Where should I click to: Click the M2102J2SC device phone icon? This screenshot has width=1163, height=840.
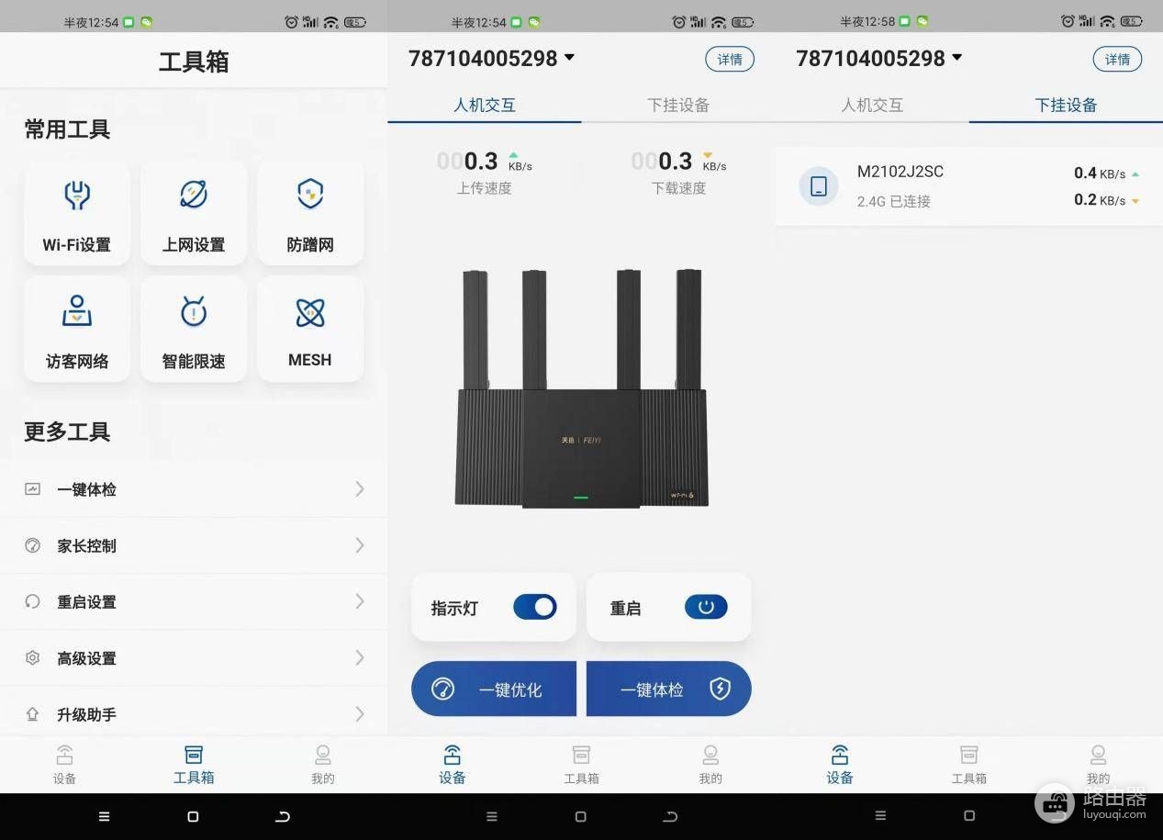point(819,186)
